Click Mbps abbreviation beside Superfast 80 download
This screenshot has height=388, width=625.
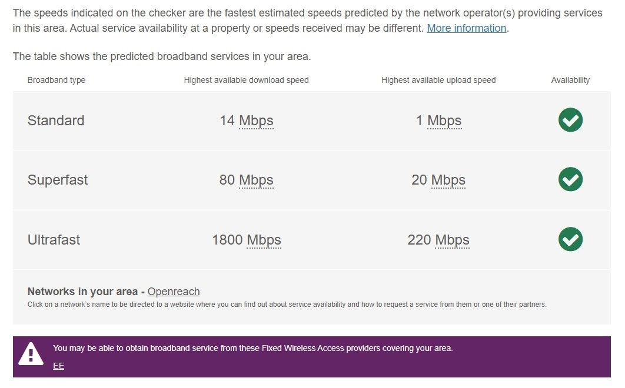coord(256,180)
